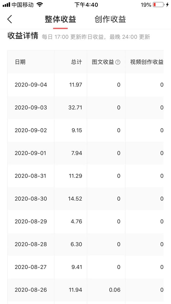Switch to the 整体收益 tab
This screenshot has height=304, width=171.
(x=60, y=19)
